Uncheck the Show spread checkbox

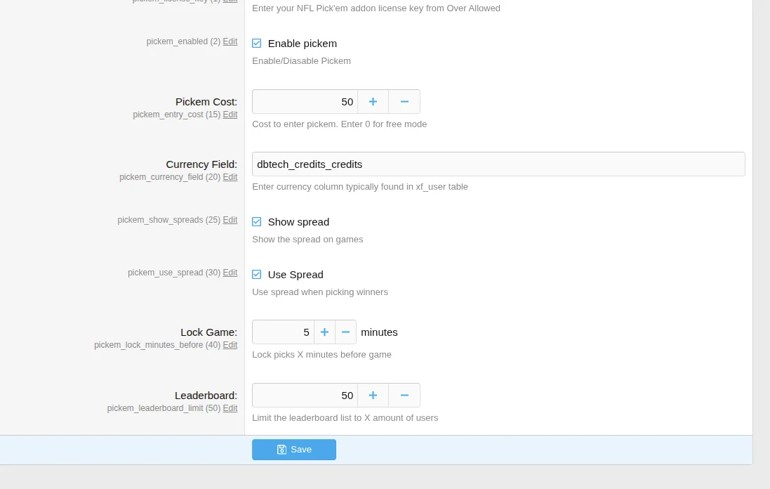click(x=257, y=222)
